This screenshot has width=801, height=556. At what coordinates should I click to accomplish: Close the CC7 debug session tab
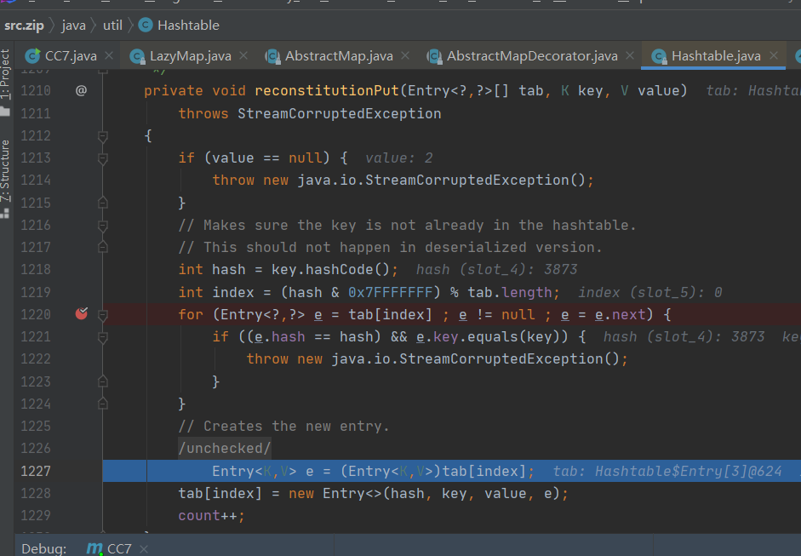(x=144, y=549)
